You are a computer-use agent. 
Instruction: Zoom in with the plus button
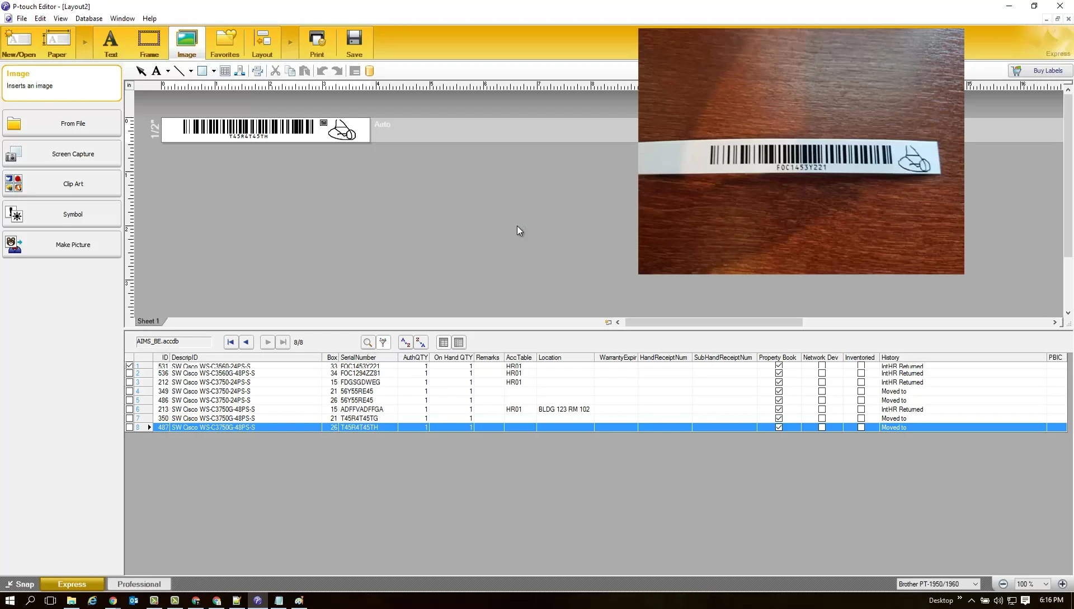click(1062, 584)
